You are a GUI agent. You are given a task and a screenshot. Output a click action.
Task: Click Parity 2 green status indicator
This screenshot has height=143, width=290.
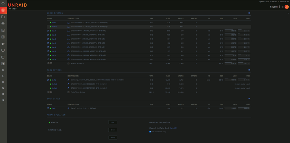pyautogui.click(x=50, y=27)
